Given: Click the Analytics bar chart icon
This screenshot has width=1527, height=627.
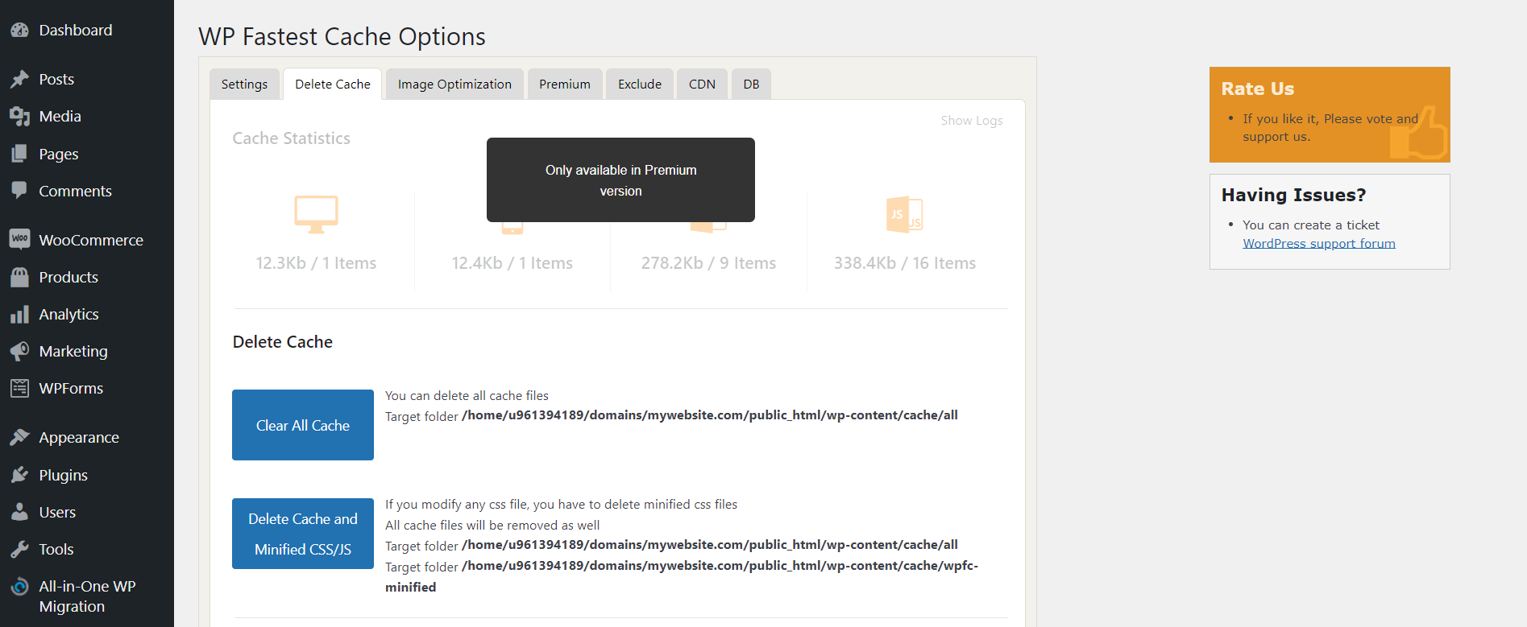Looking at the screenshot, I should pos(20,314).
